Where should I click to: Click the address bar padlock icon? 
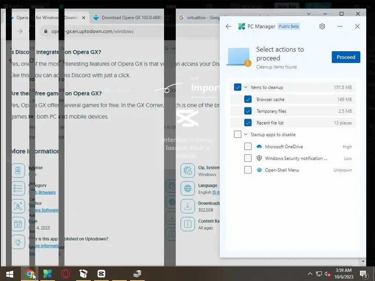tap(45, 31)
